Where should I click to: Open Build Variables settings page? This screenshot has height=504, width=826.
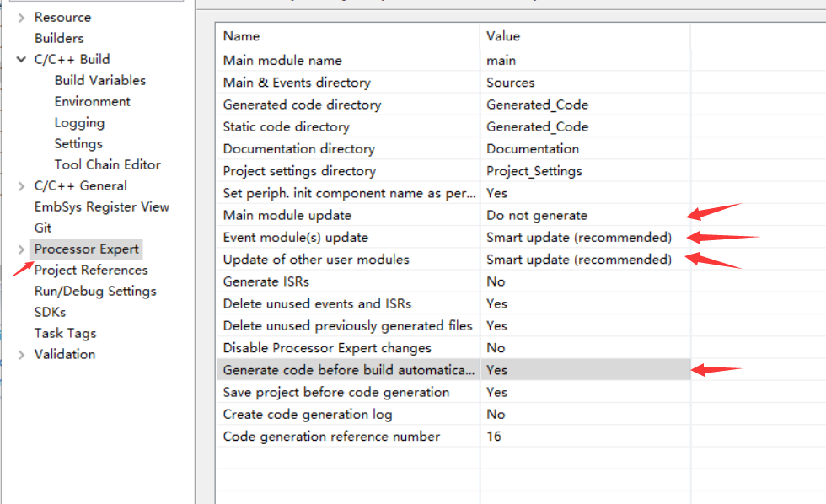click(99, 80)
